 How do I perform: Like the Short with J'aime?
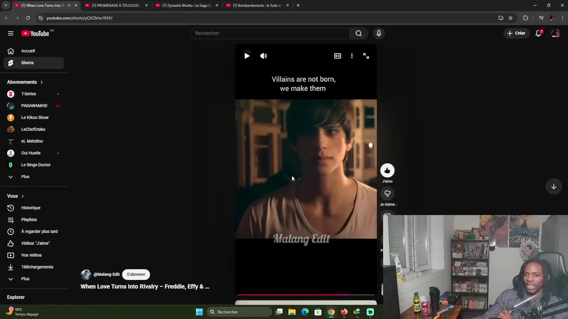click(x=387, y=171)
